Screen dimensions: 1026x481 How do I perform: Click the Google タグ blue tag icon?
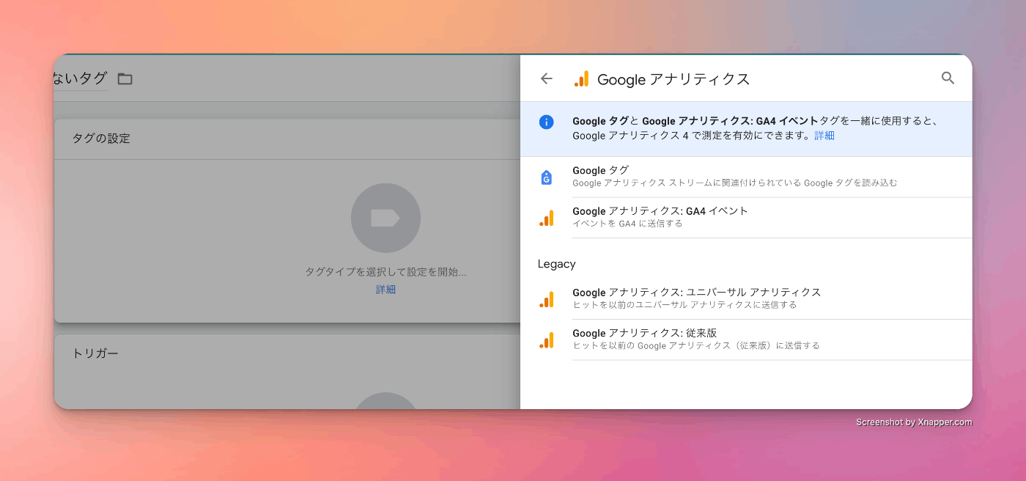coord(546,177)
